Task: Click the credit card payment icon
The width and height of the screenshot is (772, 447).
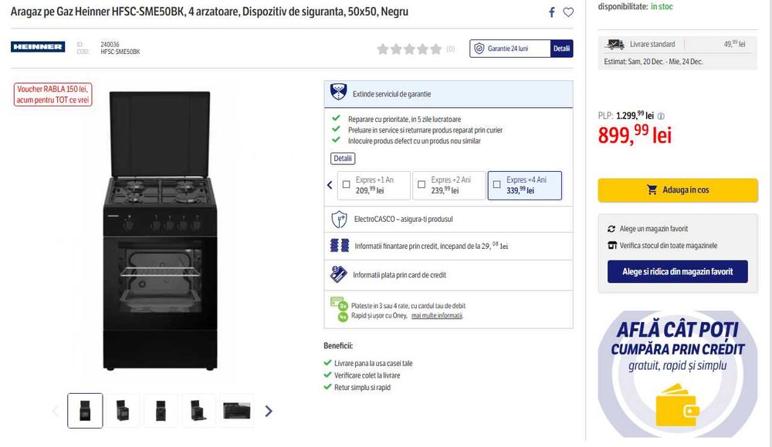Action: tap(339, 274)
